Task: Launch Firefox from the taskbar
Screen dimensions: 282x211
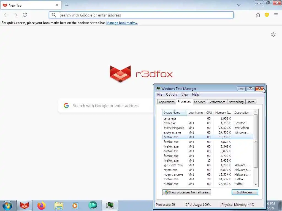Action: [42, 206]
